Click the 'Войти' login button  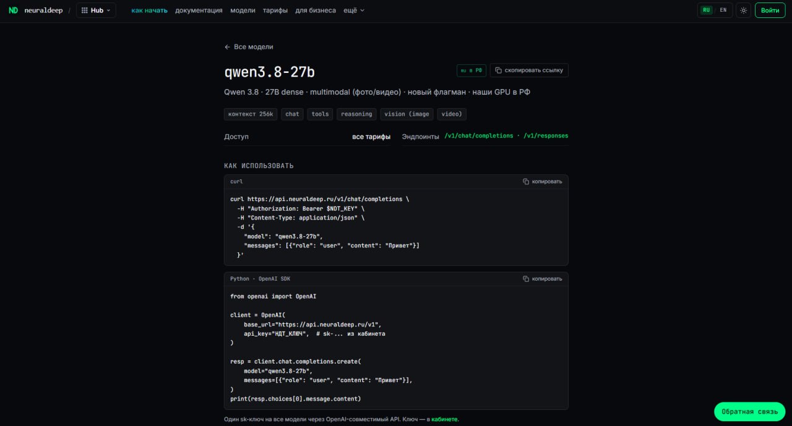pyautogui.click(x=770, y=11)
